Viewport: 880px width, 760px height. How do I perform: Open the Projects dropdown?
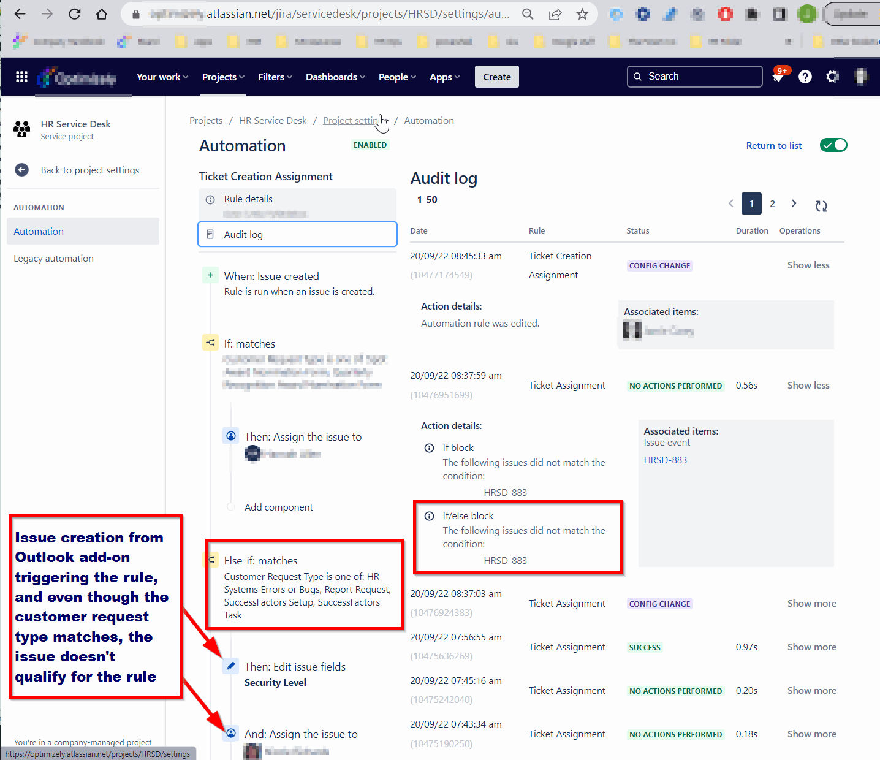coord(223,77)
